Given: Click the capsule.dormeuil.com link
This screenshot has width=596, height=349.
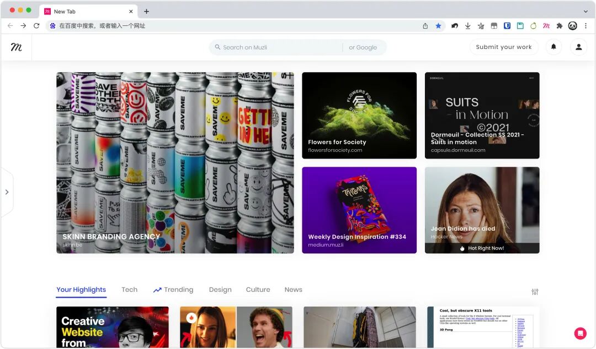Looking at the screenshot, I should pyautogui.click(x=458, y=150).
